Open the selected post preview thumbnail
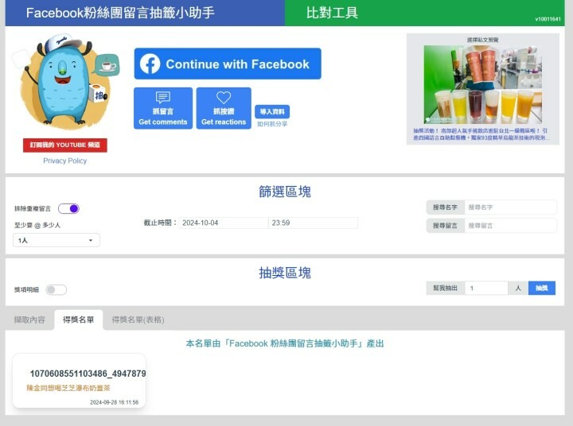 pyautogui.click(x=483, y=84)
